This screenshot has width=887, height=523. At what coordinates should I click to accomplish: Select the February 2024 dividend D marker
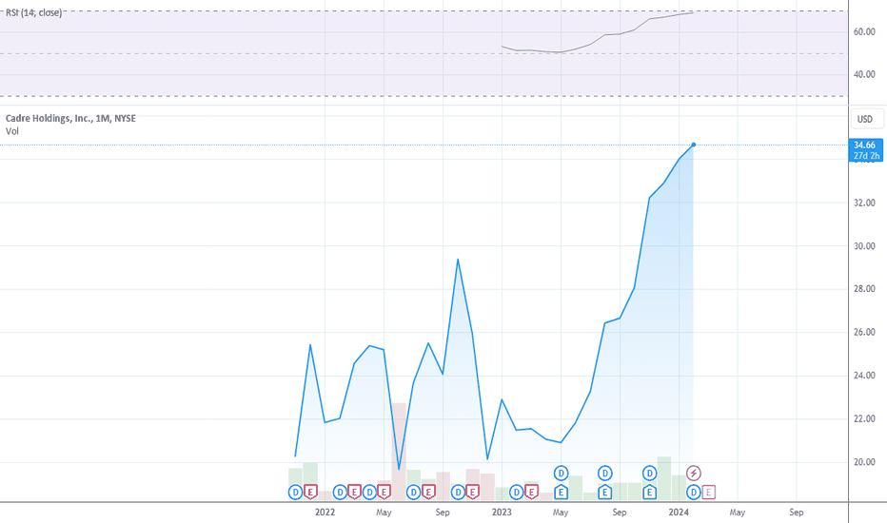[x=694, y=493]
